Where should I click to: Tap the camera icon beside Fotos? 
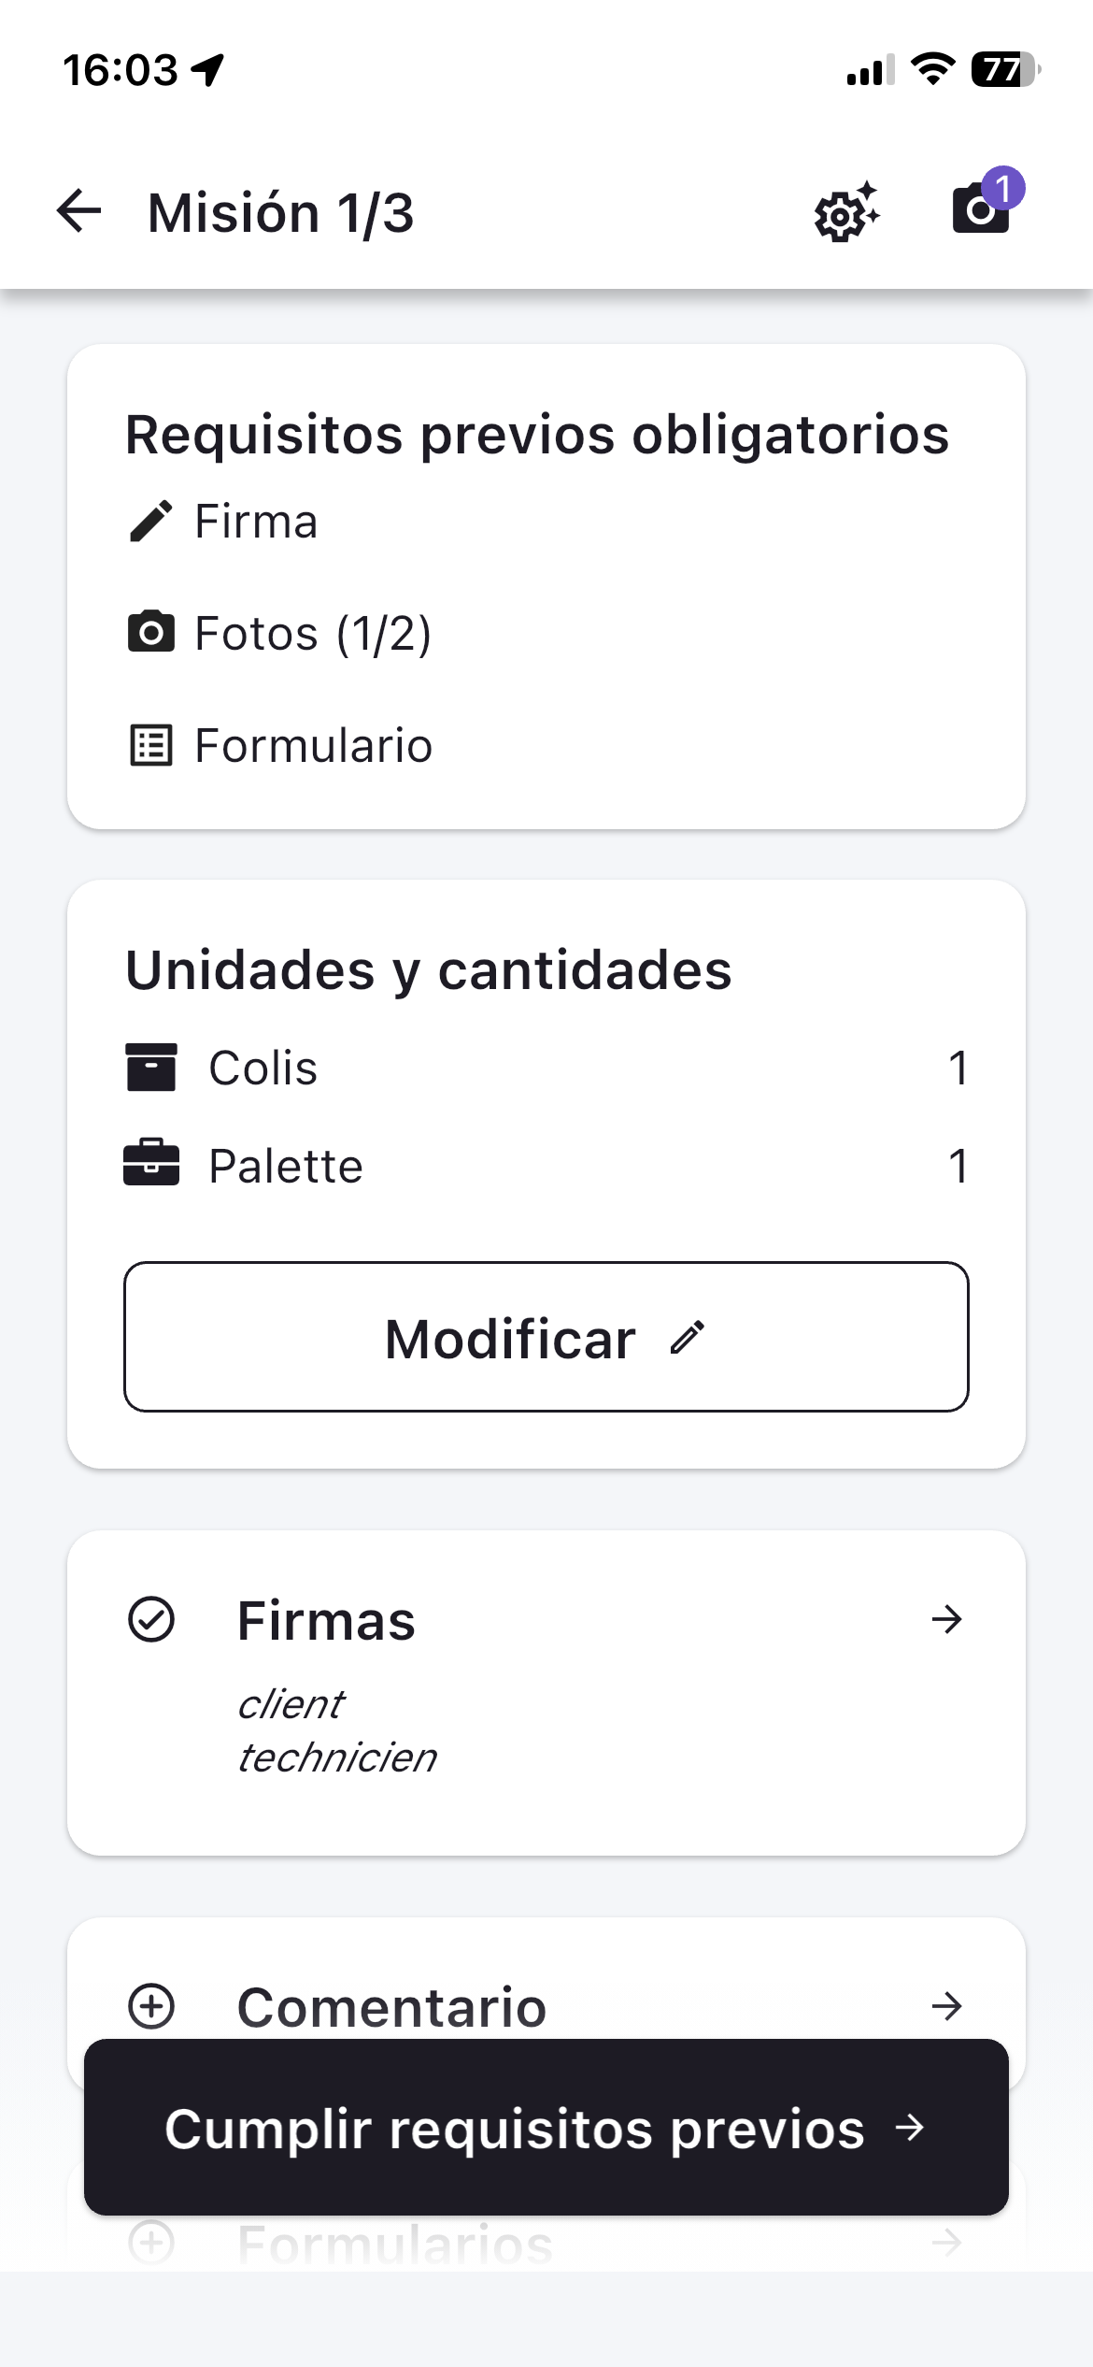[x=150, y=633]
